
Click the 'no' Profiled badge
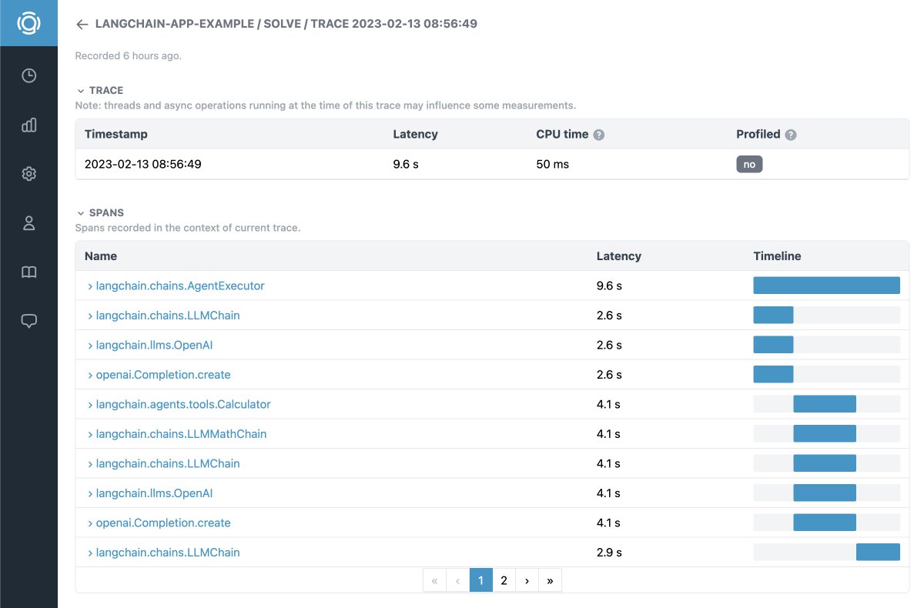coord(749,164)
